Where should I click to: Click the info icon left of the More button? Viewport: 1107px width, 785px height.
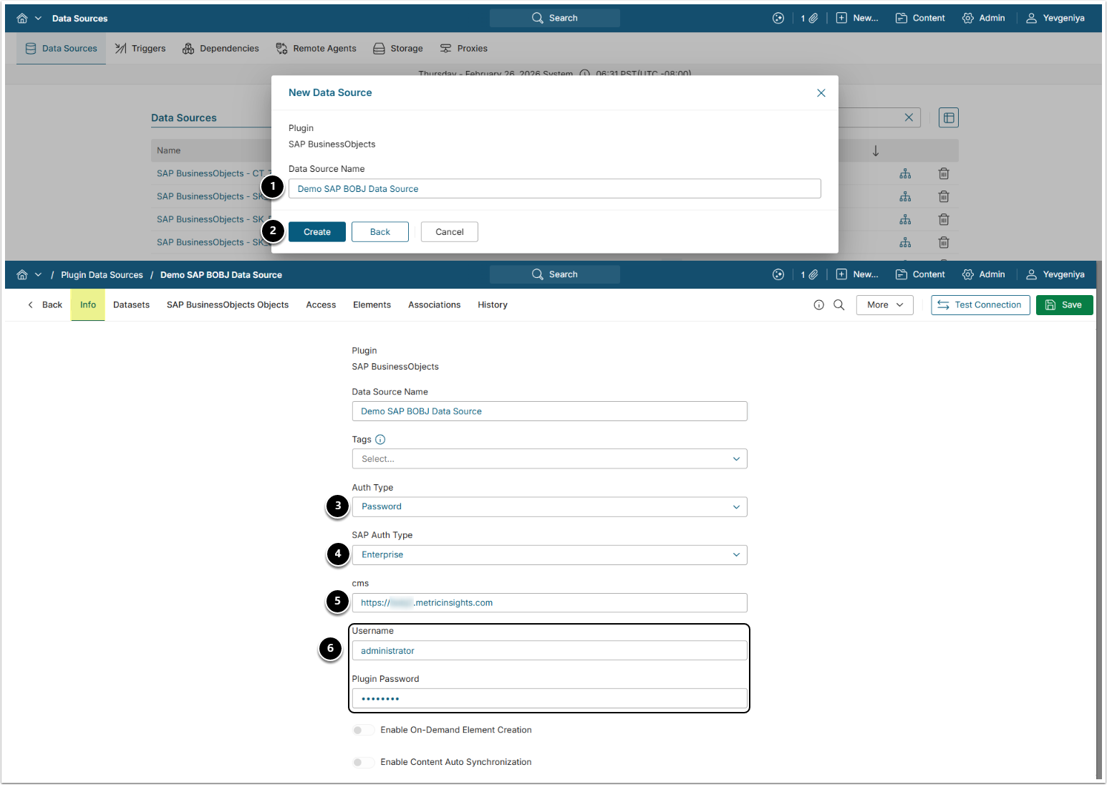point(819,305)
